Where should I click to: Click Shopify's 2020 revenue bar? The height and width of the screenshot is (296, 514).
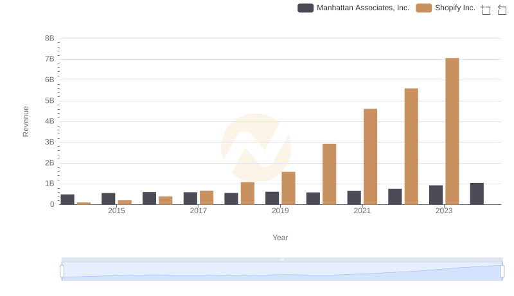(x=329, y=174)
